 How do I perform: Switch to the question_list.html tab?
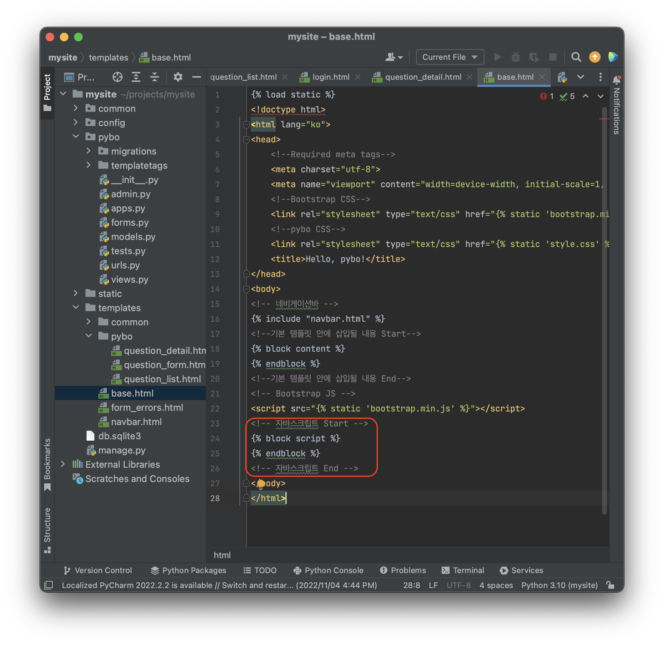click(243, 77)
